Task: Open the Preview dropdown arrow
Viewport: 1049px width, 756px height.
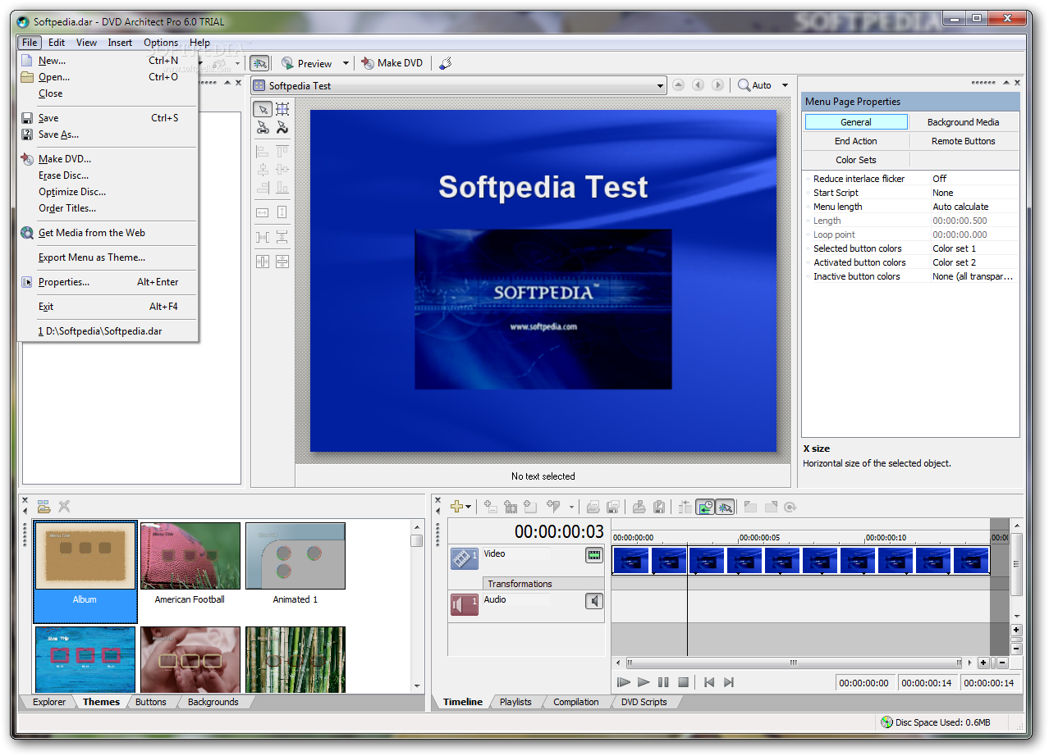Action: click(346, 63)
